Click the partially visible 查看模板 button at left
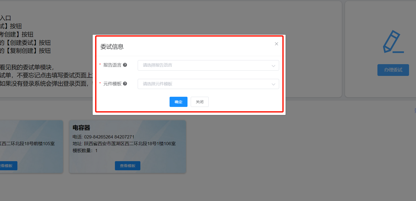The image size is (416, 201). [x=8, y=166]
